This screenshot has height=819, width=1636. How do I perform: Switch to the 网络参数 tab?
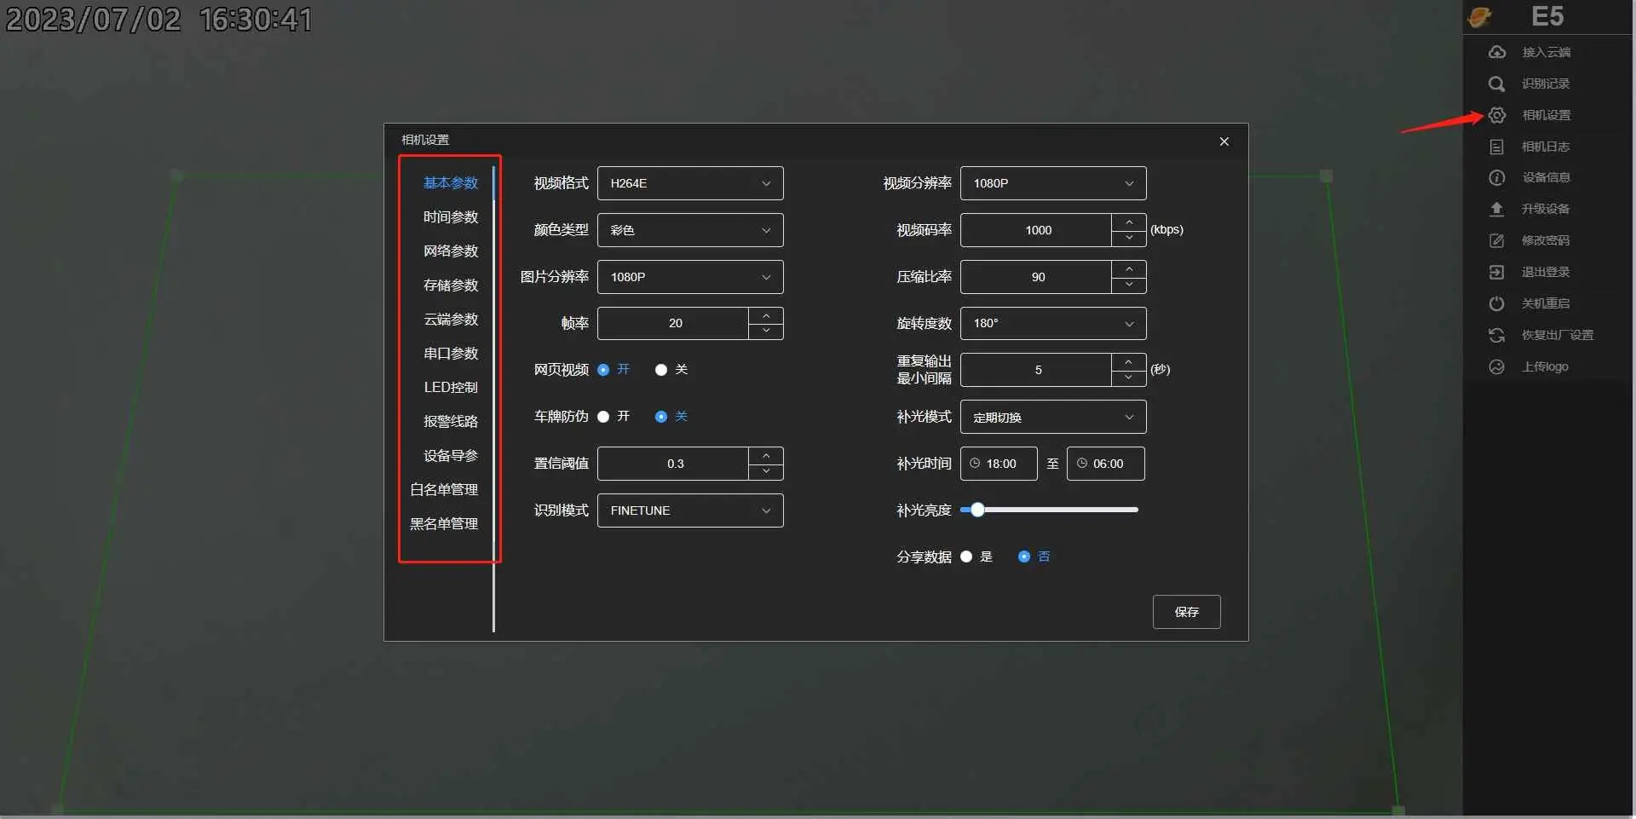click(x=451, y=251)
